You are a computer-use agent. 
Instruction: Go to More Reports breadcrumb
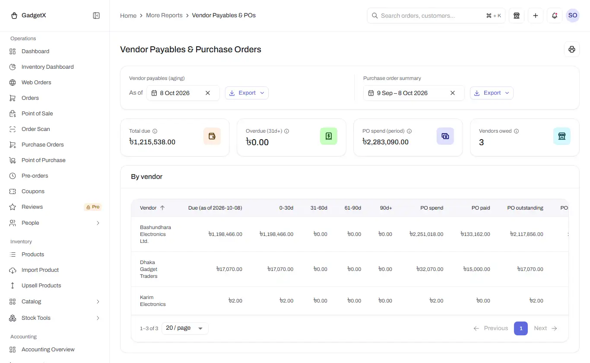tap(164, 16)
